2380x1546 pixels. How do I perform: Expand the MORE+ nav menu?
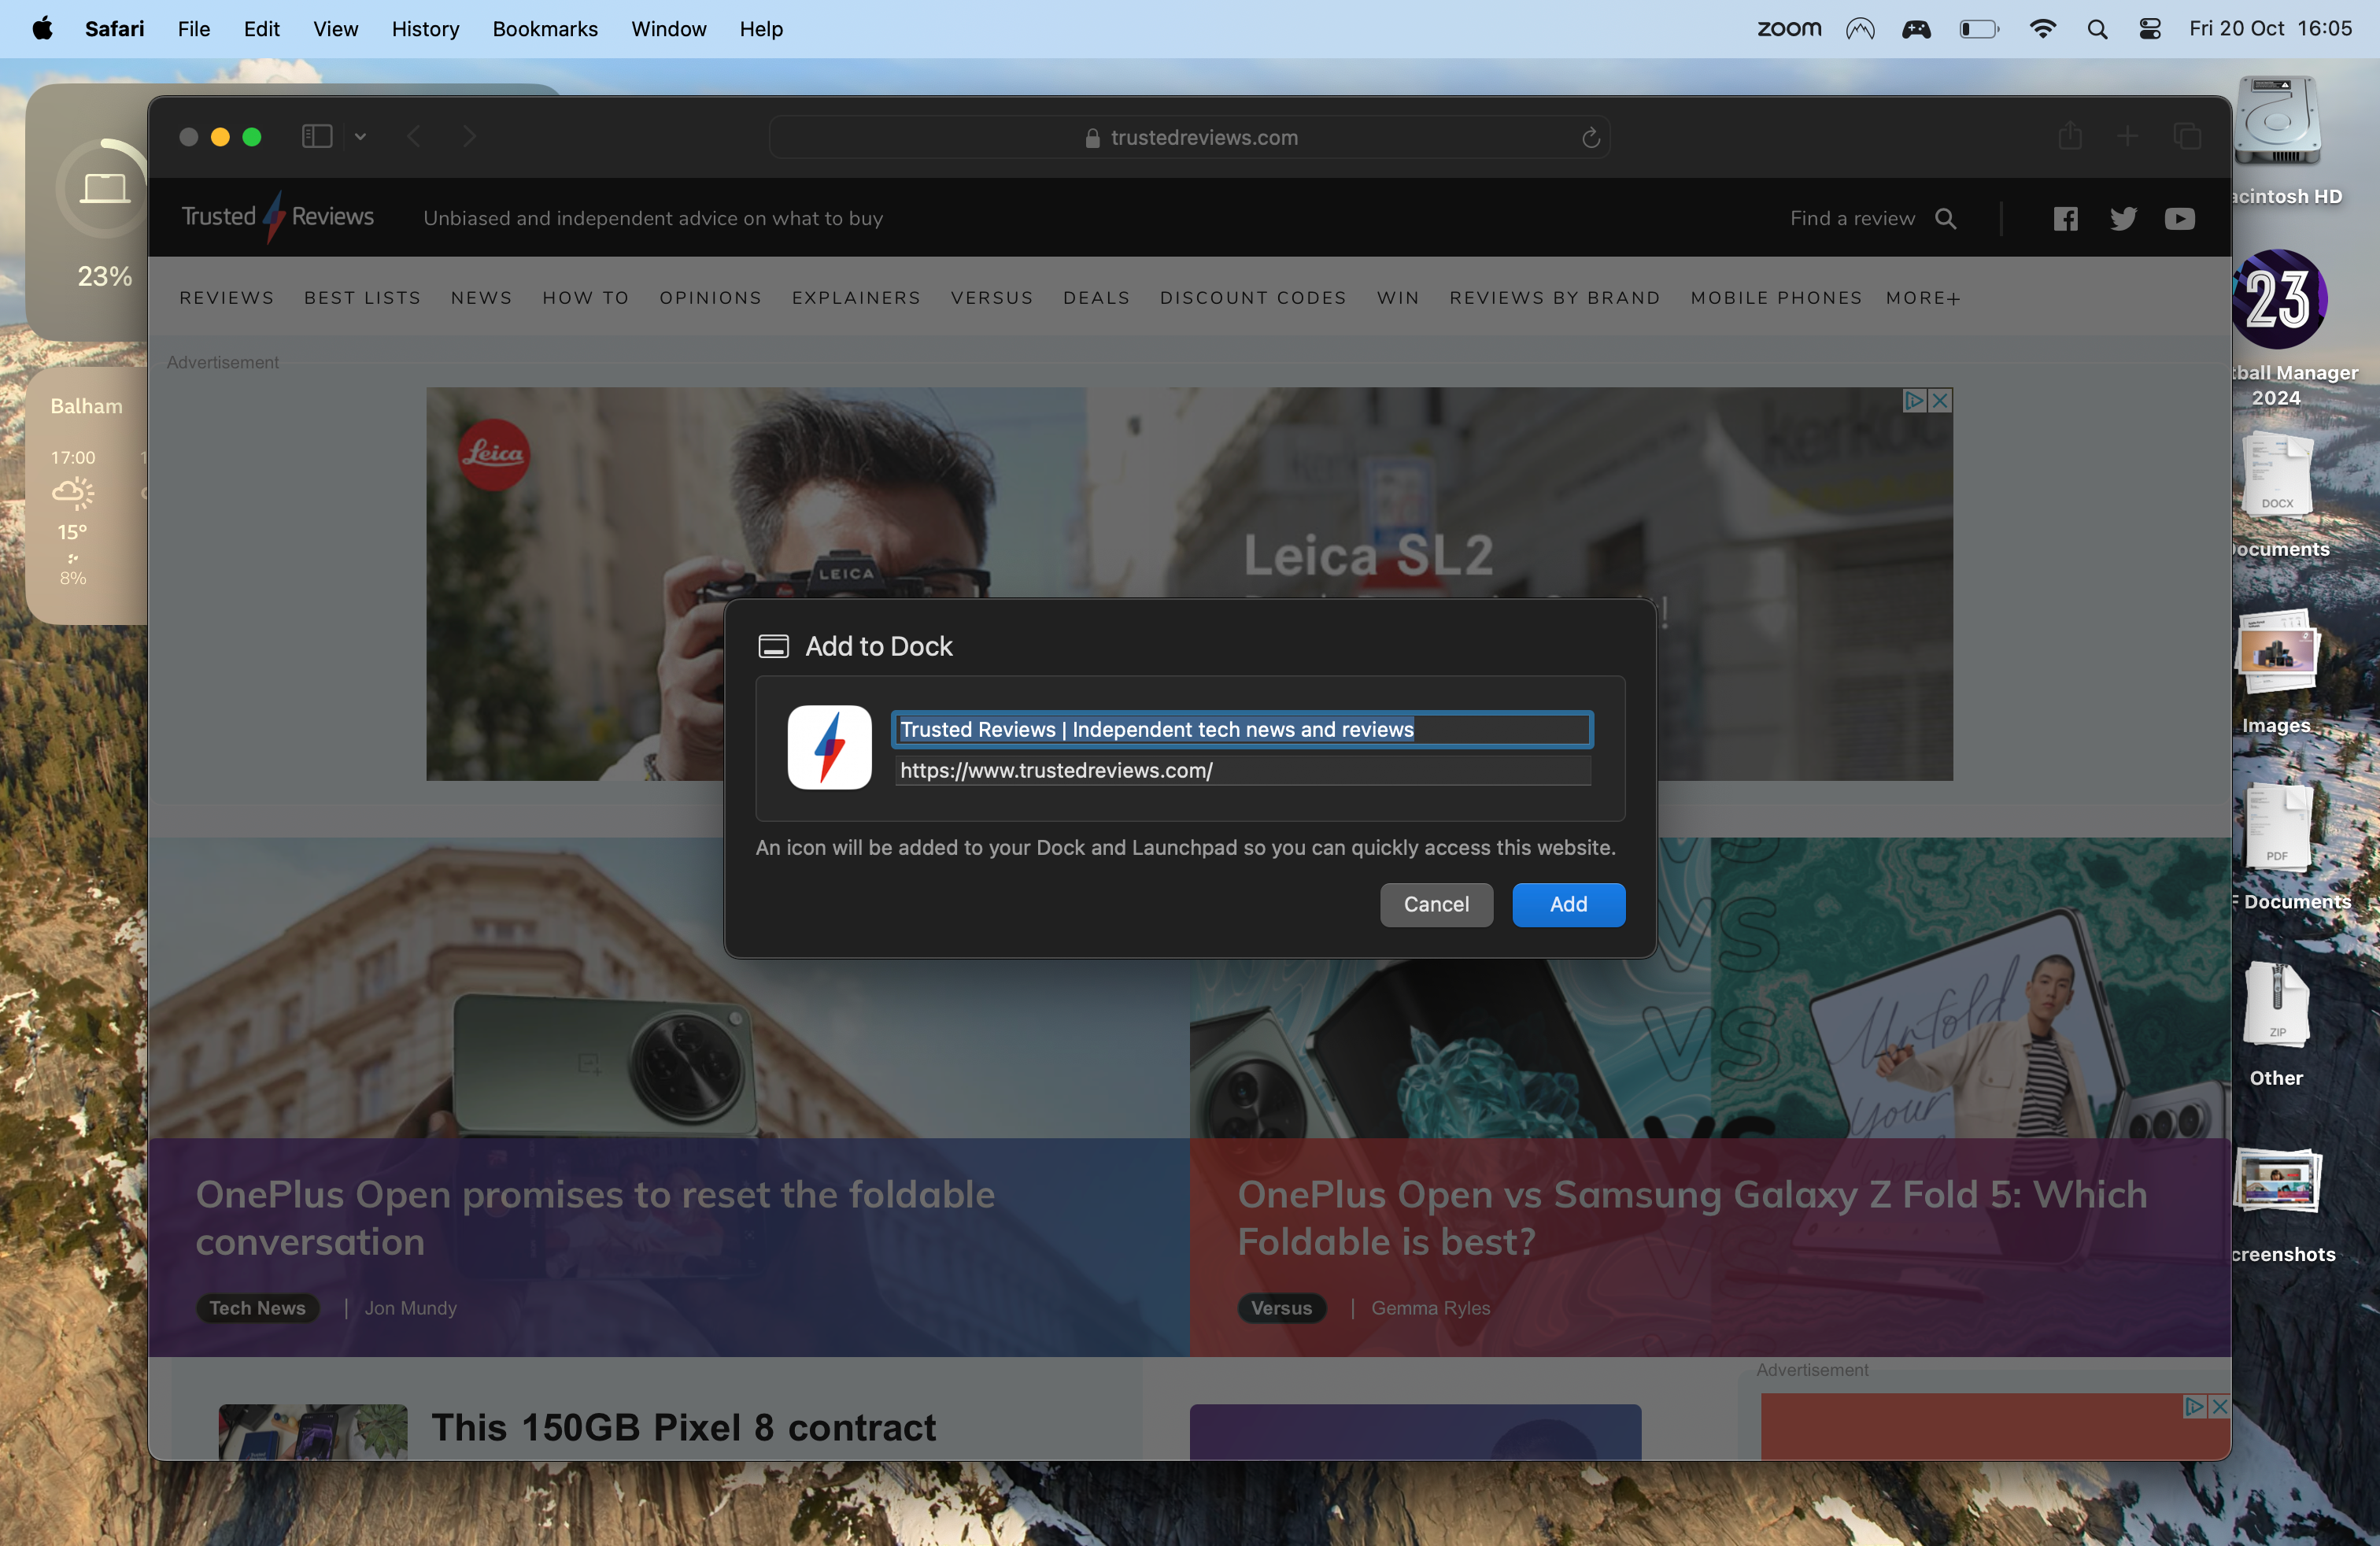(x=1923, y=298)
